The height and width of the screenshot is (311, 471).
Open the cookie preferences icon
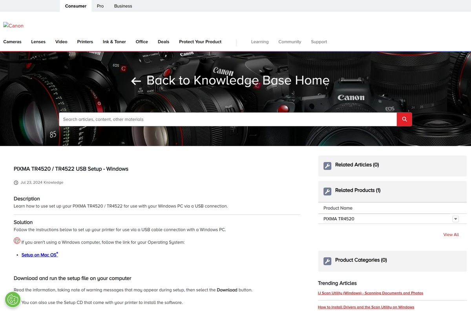[x=13, y=300]
